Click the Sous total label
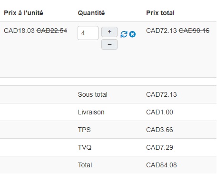 pyautogui.click(x=93, y=94)
